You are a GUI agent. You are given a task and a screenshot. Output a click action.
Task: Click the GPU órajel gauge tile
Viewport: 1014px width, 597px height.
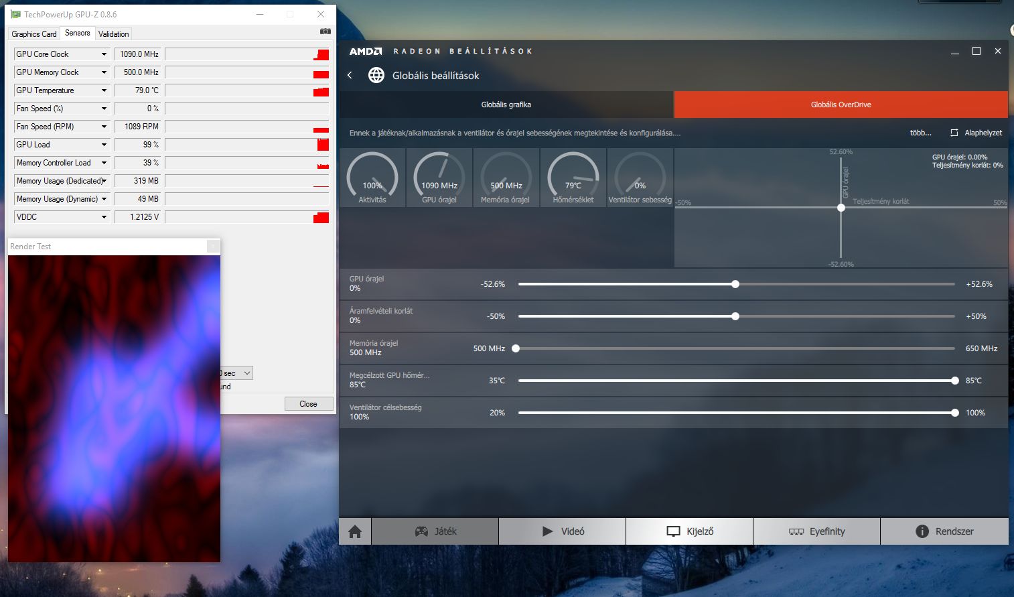coord(439,177)
